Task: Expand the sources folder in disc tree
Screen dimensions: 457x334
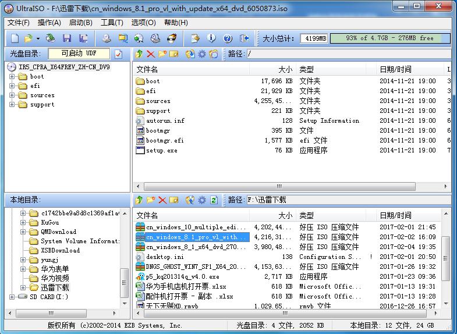Action: (12, 95)
